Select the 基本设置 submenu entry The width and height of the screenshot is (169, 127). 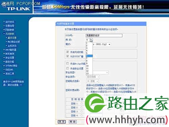(12, 38)
